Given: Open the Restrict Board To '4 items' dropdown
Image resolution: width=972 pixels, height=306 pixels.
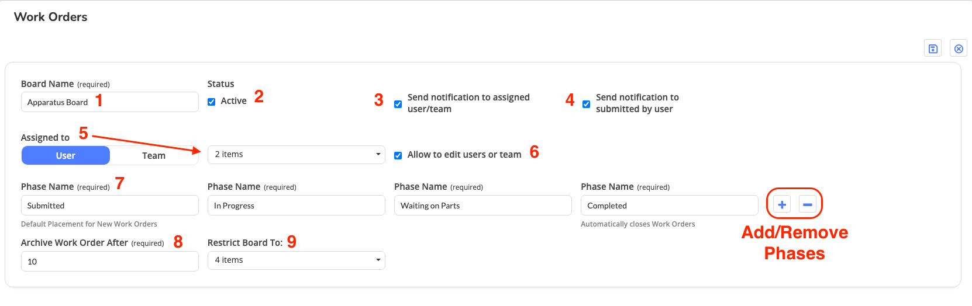Looking at the screenshot, I should click(297, 260).
